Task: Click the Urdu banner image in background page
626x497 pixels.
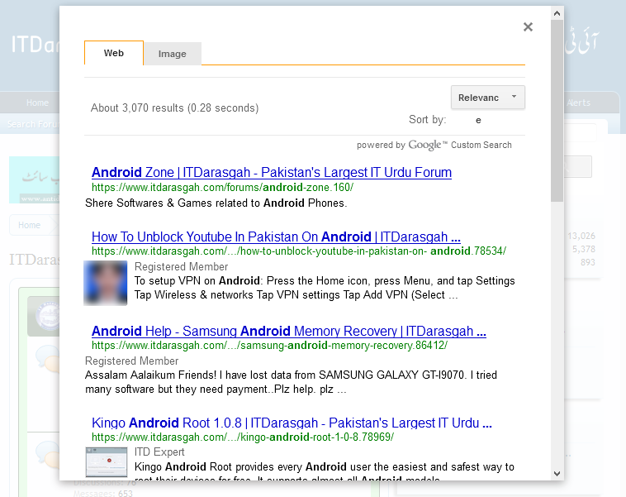Action: pos(35,180)
